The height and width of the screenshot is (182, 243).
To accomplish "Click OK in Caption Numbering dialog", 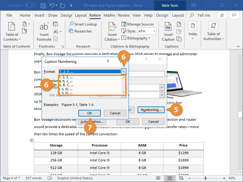I will click(x=90, y=113).
